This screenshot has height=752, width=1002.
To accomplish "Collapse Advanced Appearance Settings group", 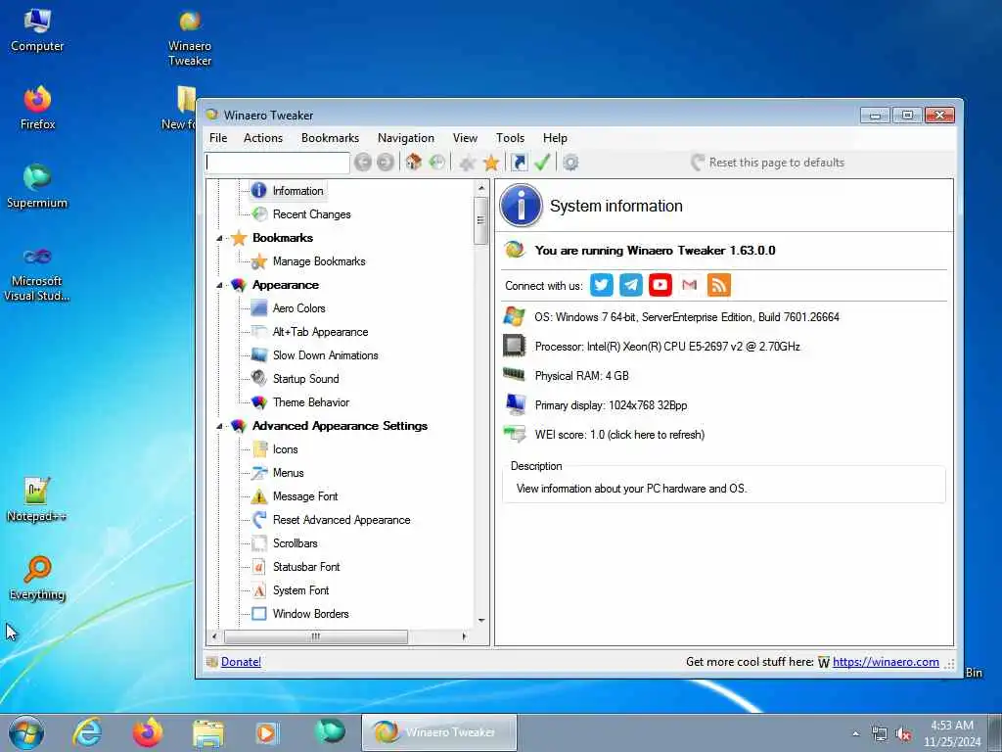I will (219, 426).
